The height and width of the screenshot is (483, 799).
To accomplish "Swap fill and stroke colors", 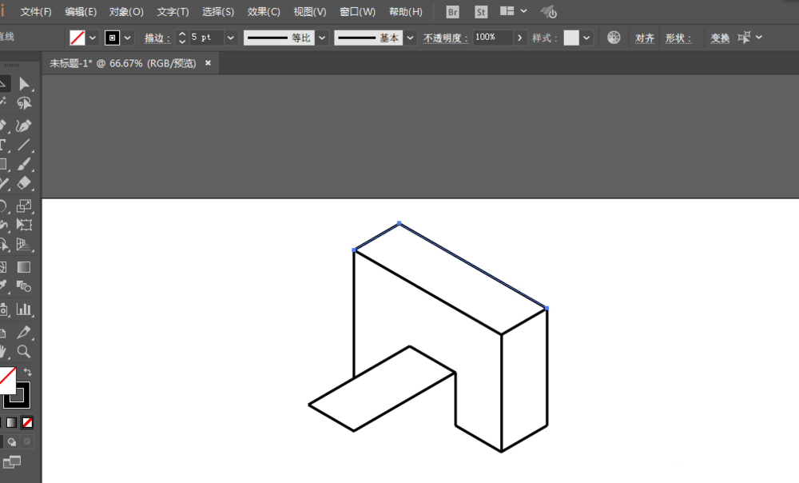I will (x=27, y=373).
